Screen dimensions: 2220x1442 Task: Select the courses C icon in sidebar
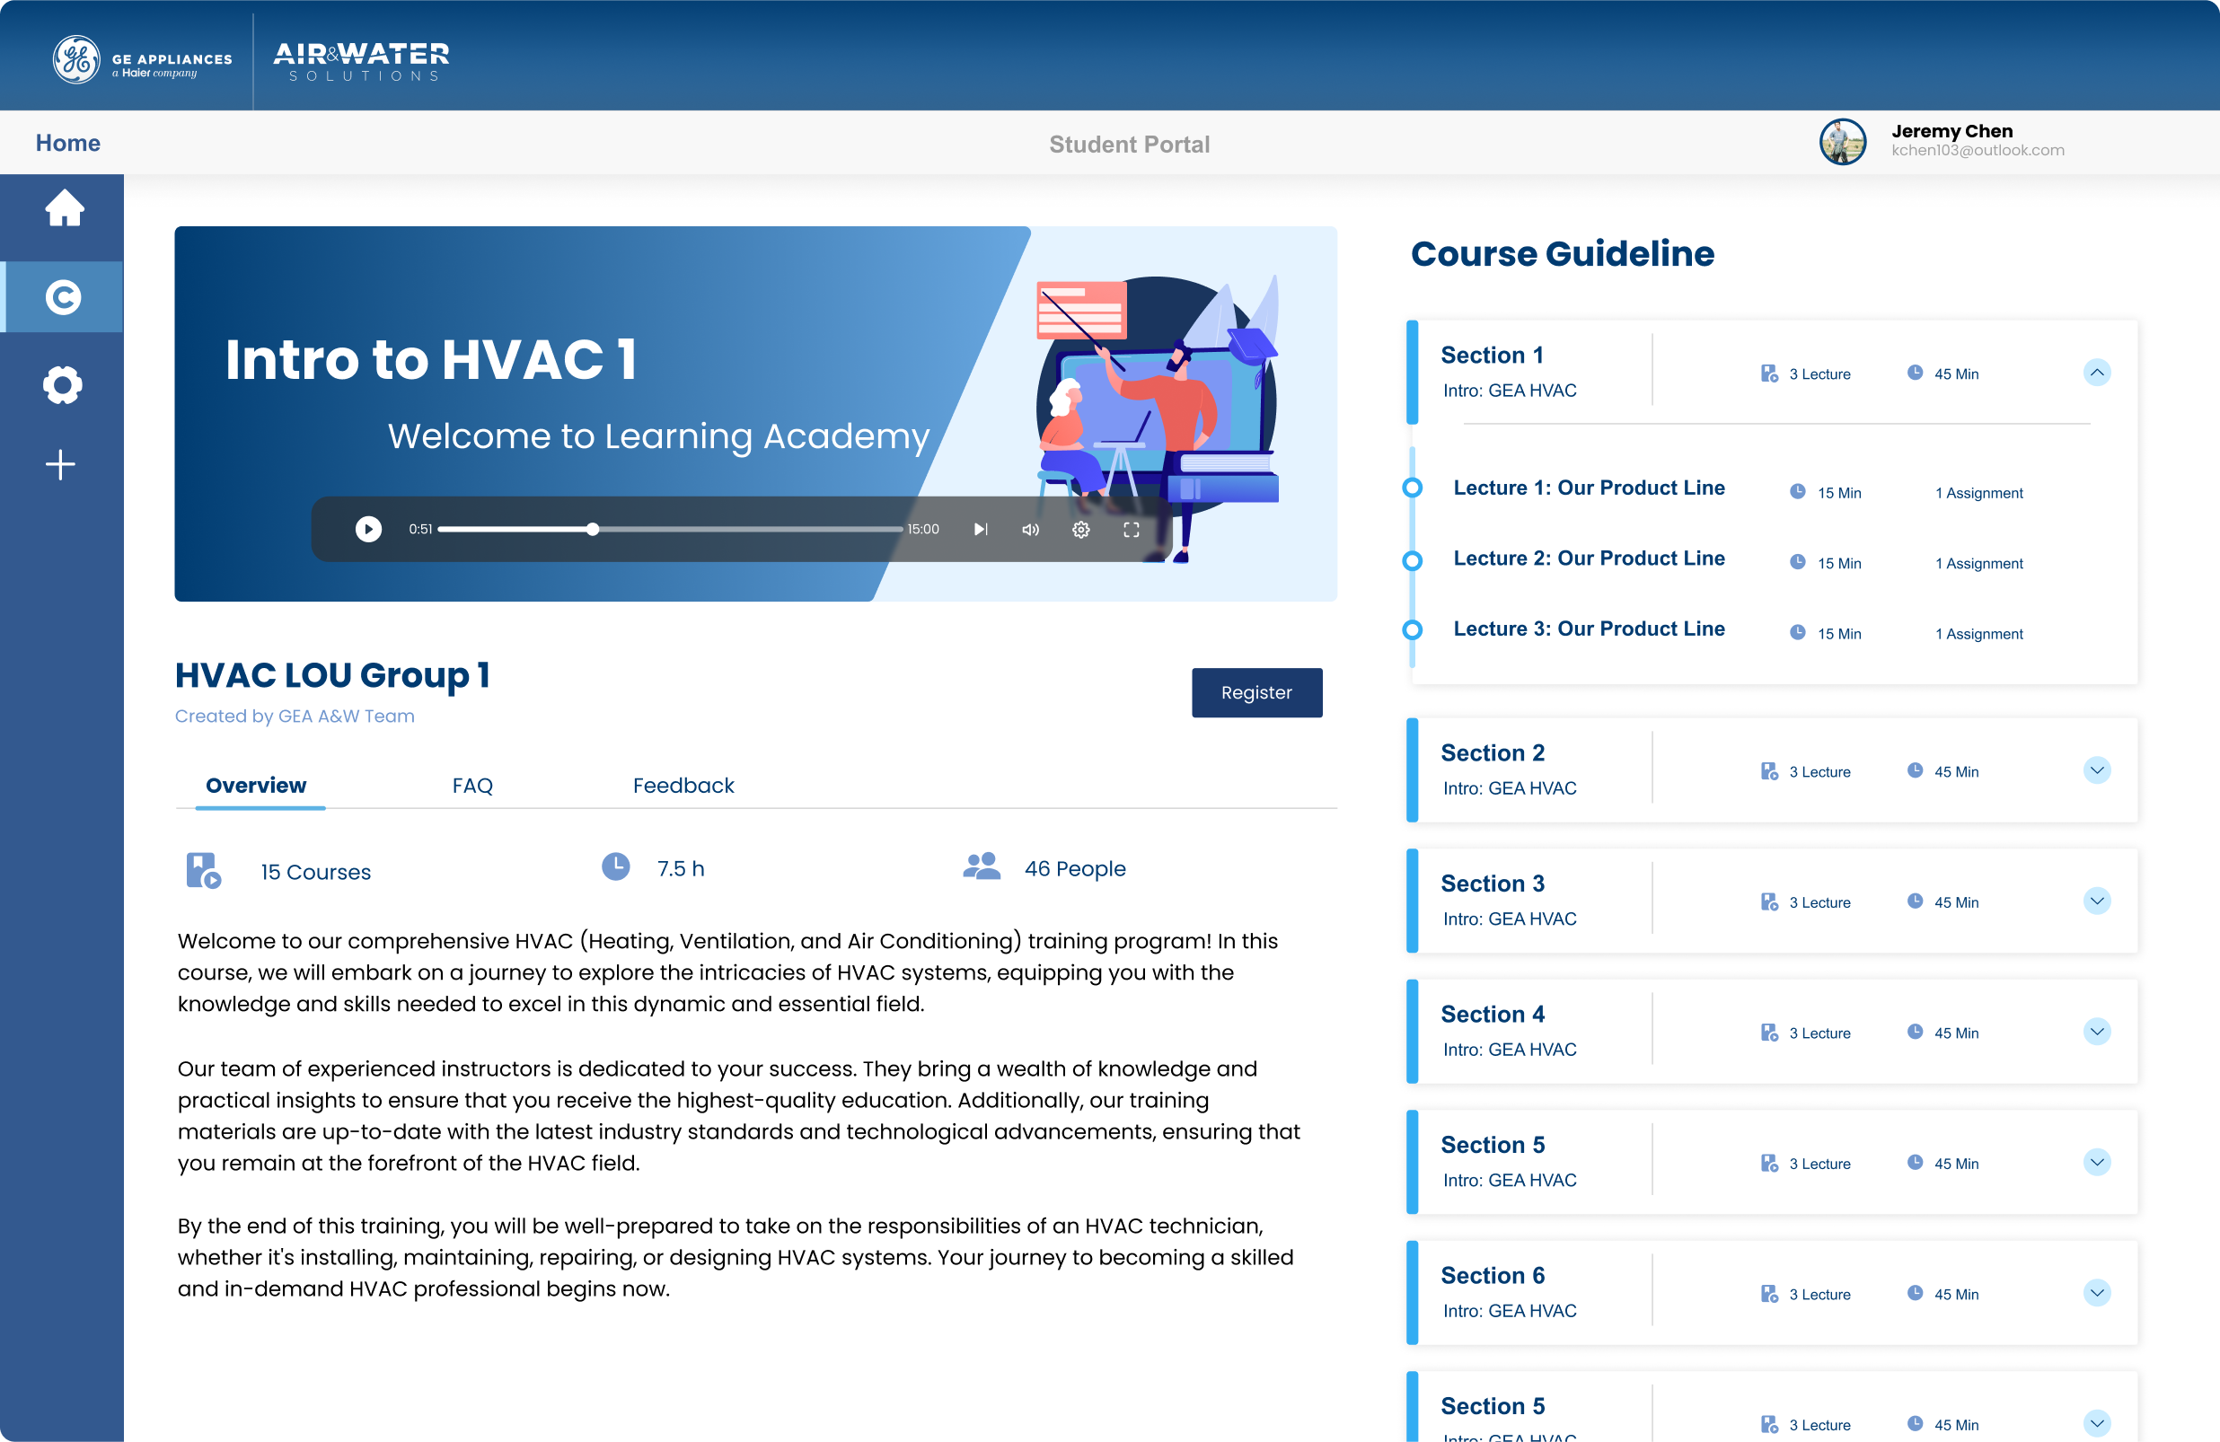click(63, 297)
